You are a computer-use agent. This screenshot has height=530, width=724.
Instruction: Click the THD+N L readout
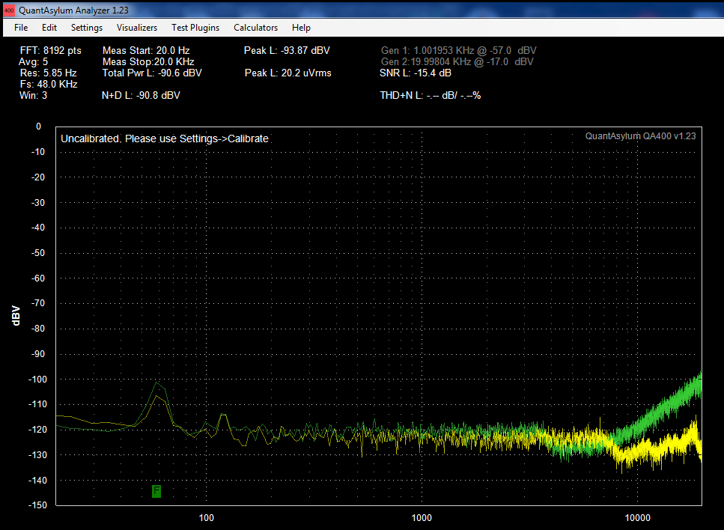click(x=431, y=96)
